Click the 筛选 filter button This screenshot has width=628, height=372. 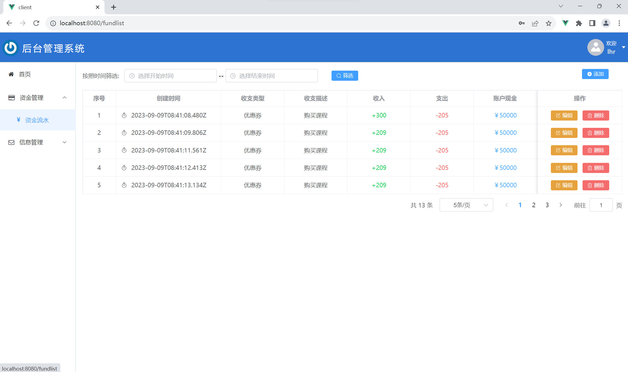345,76
